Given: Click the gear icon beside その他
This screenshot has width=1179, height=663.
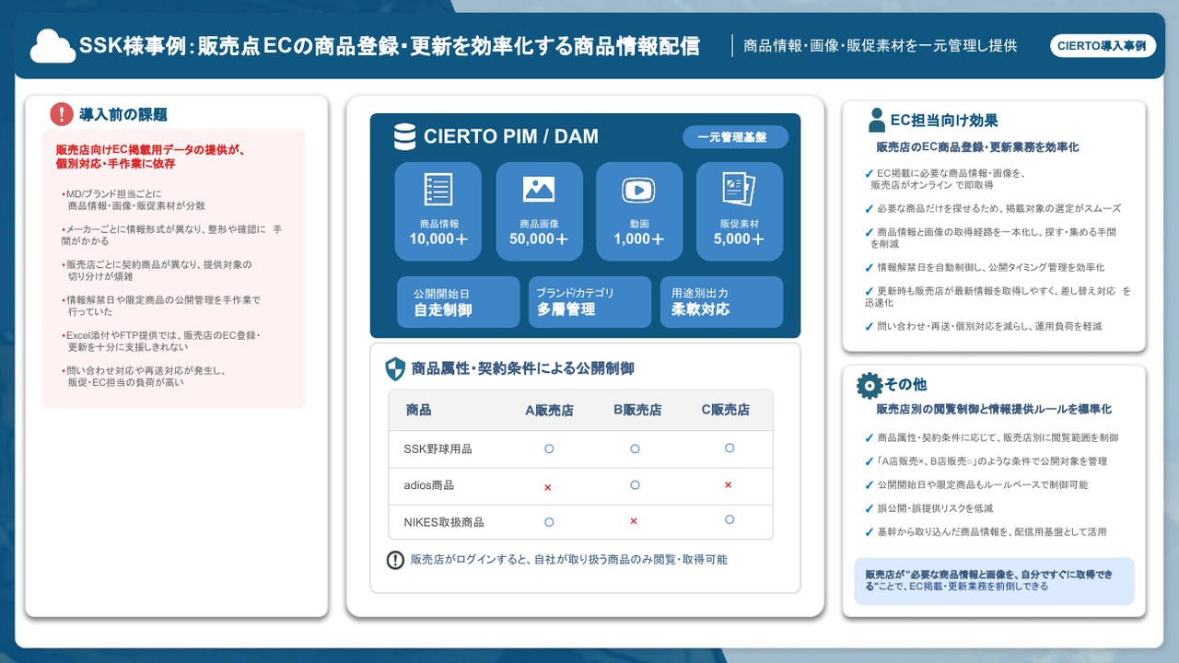Looking at the screenshot, I should 869,386.
